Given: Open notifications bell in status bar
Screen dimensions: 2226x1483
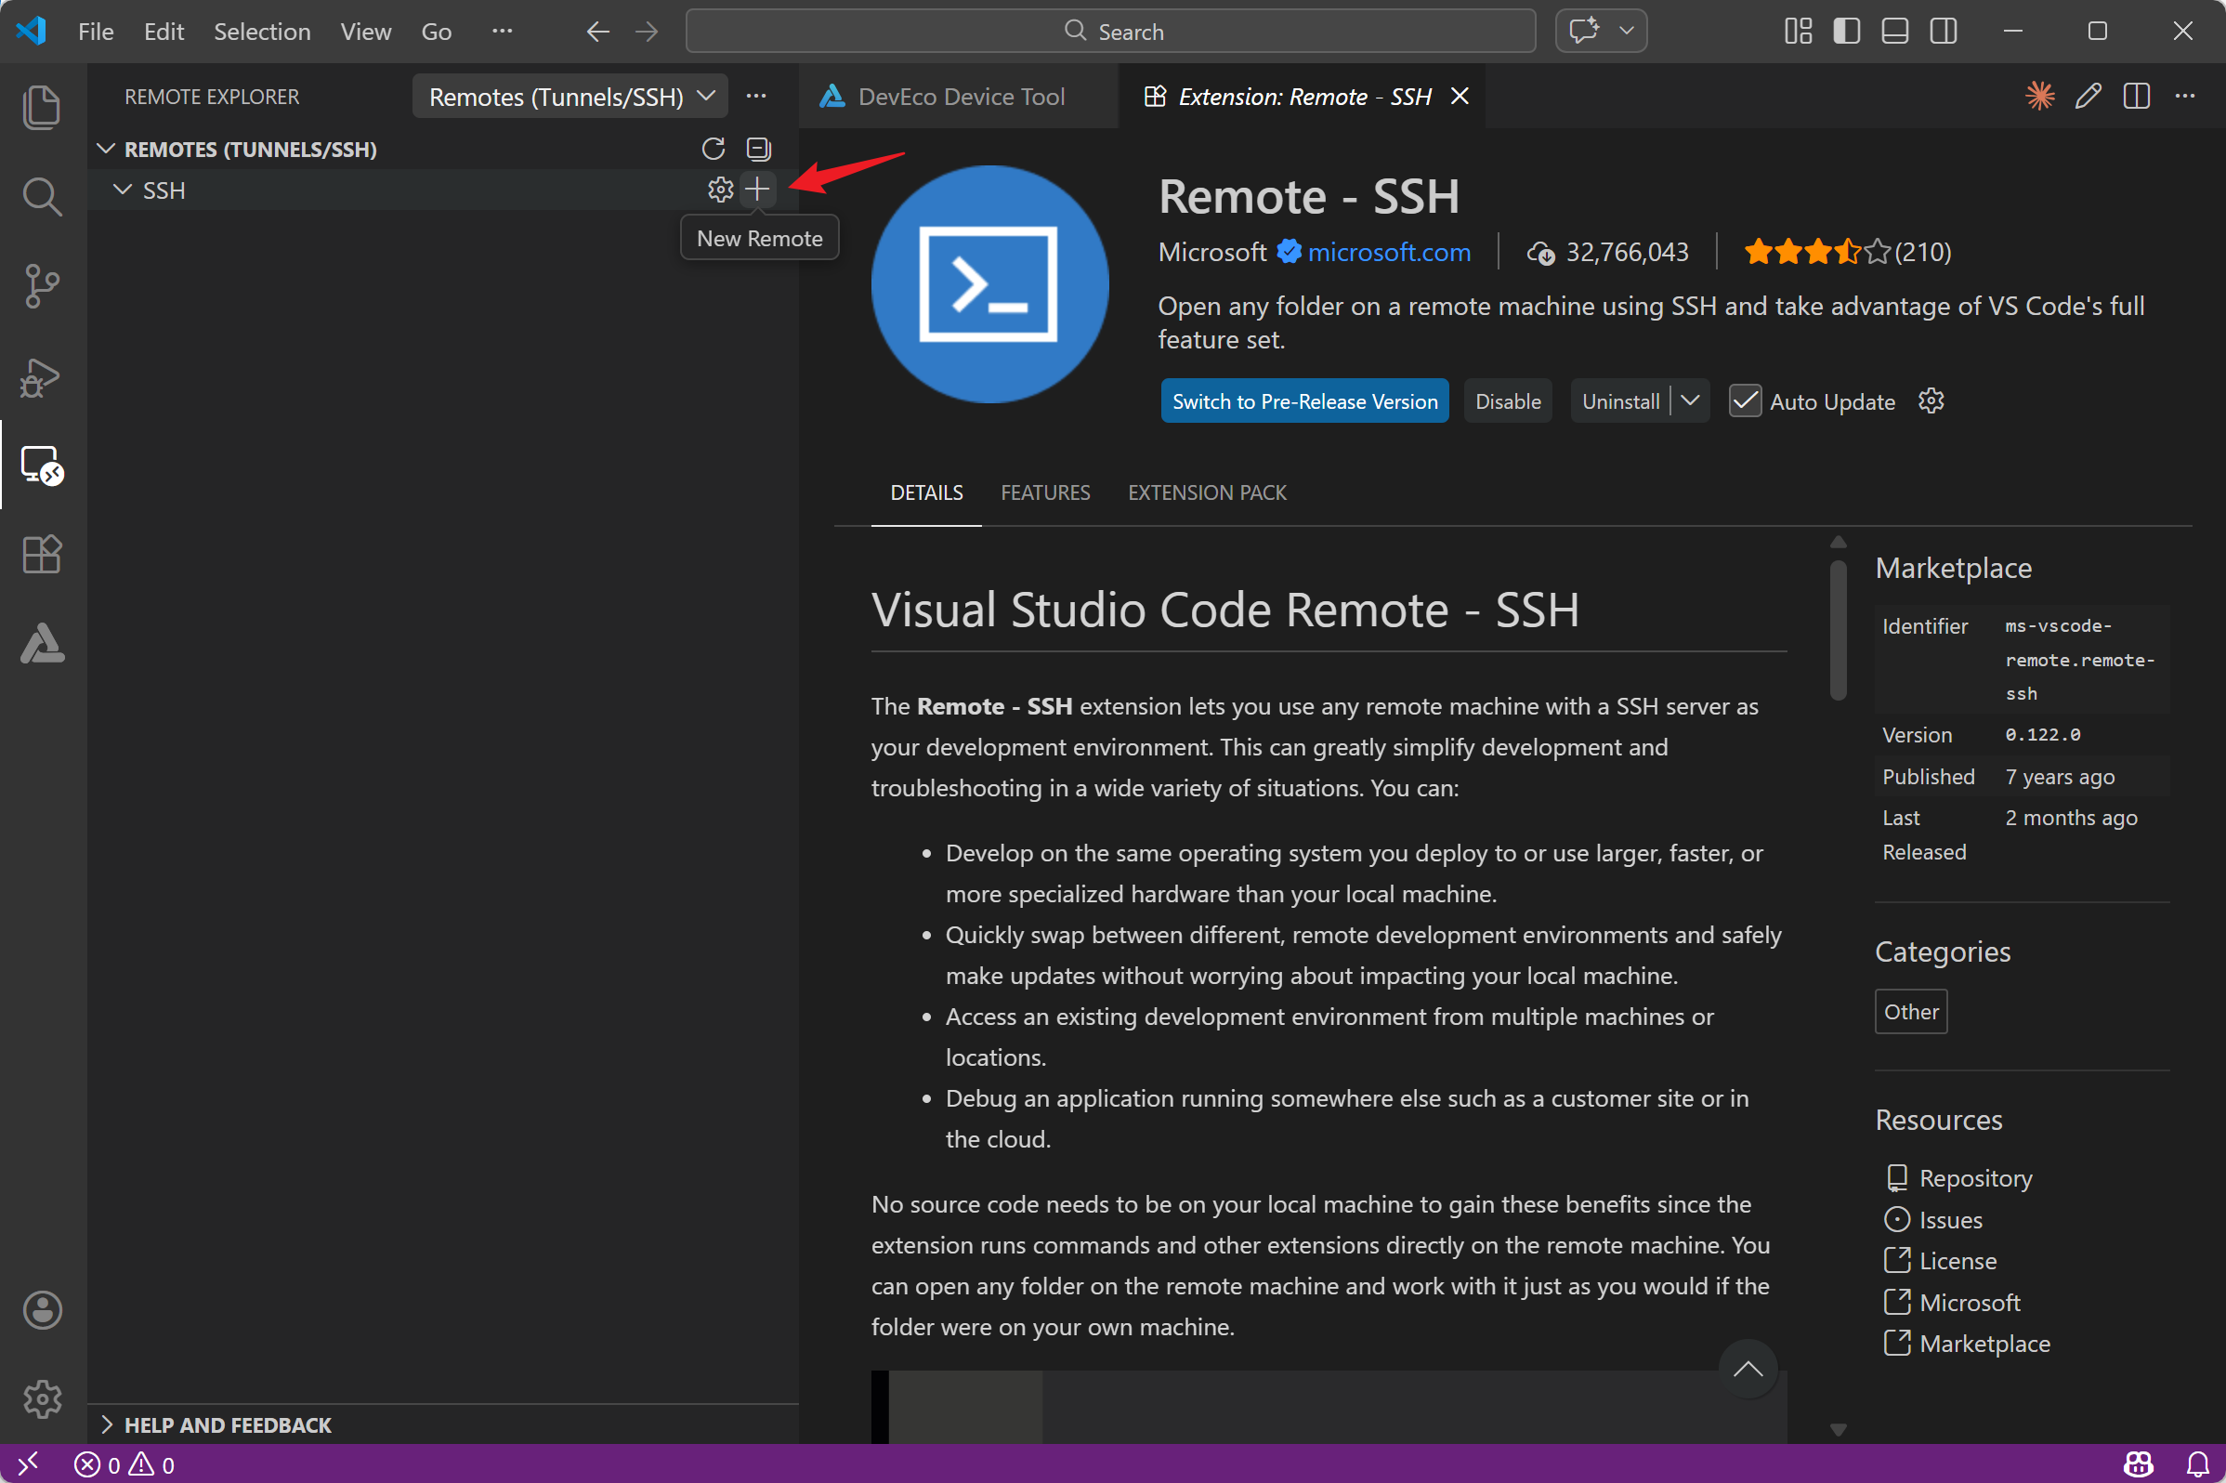Looking at the screenshot, I should pyautogui.click(x=2197, y=1464).
